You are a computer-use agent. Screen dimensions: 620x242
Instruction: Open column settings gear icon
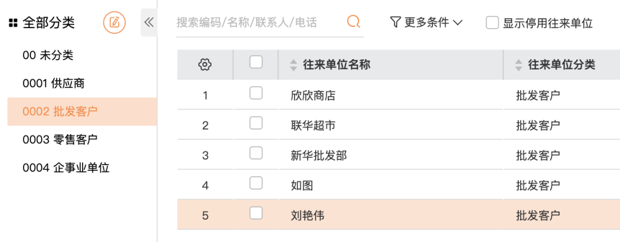click(205, 65)
